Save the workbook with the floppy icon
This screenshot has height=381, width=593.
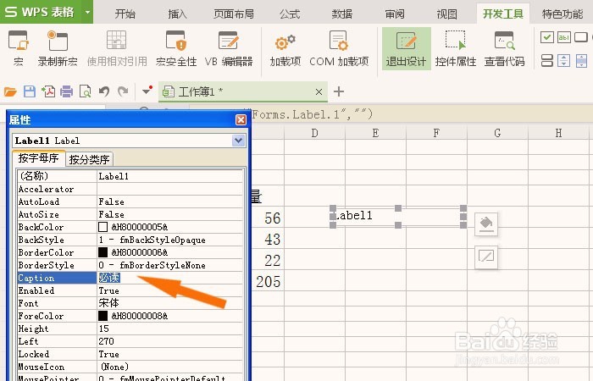[x=30, y=91]
